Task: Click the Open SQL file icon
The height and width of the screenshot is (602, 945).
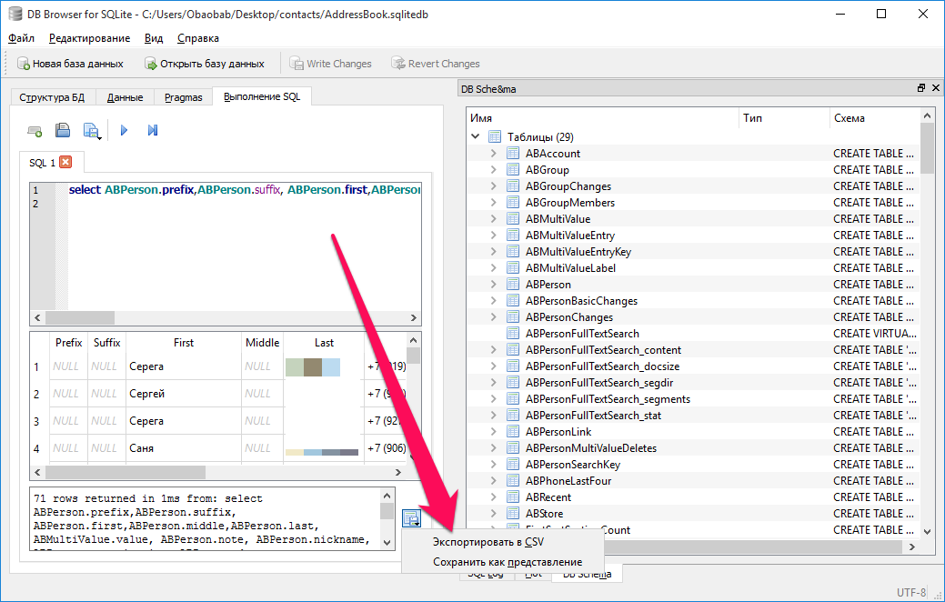Action: tap(63, 131)
